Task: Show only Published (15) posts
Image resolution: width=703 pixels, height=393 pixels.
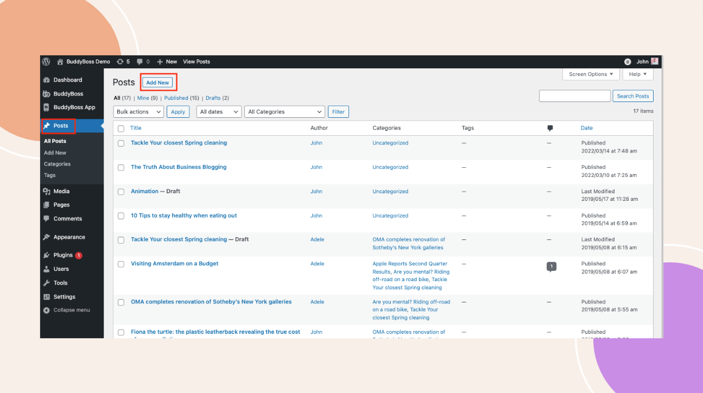Action: [x=182, y=98]
